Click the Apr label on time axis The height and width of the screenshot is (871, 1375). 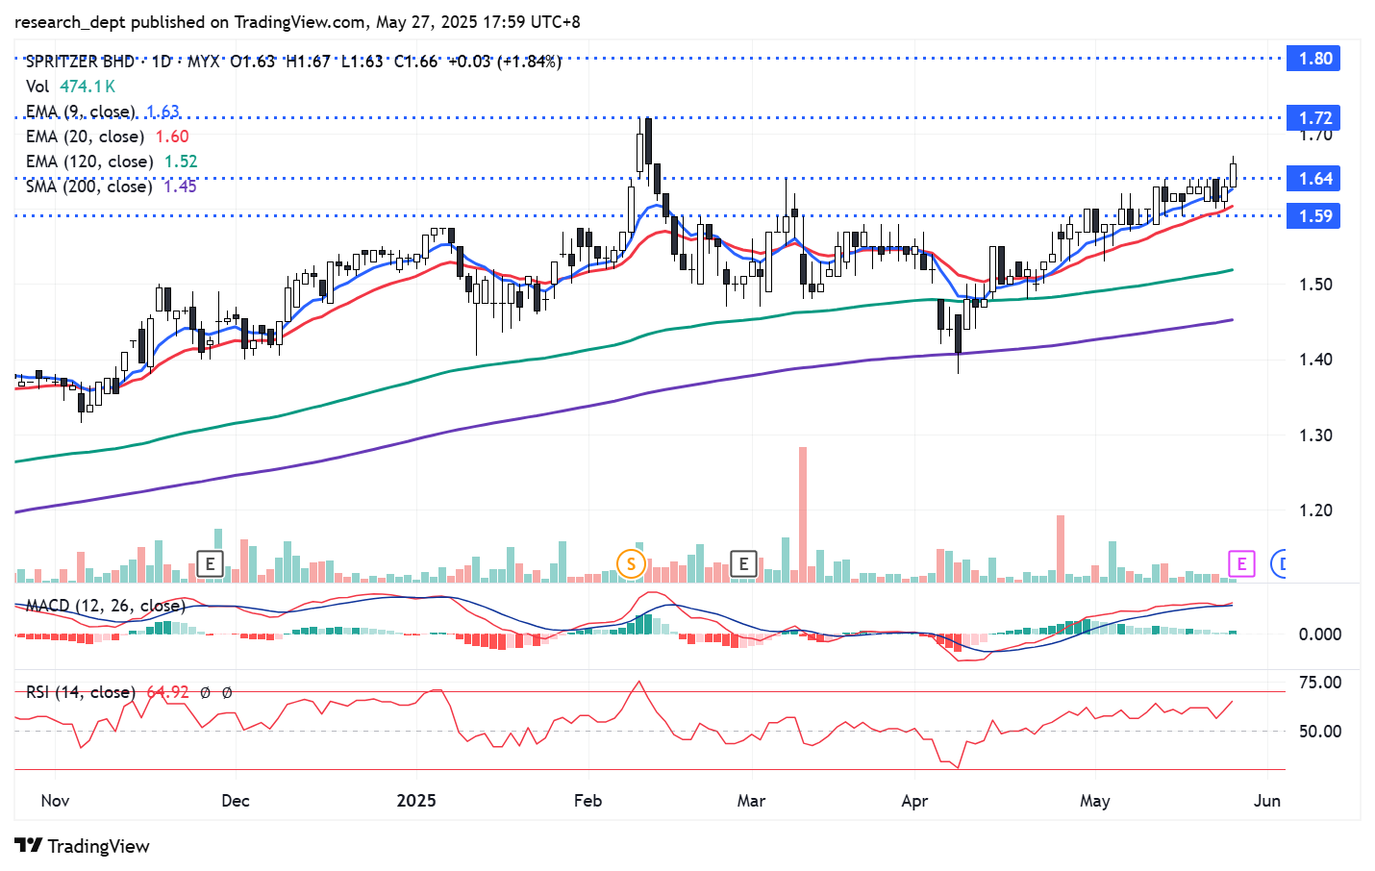pos(914,801)
